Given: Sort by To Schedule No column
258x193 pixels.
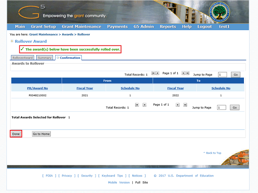Looking at the screenshot, I should pyautogui.click(x=221, y=88).
